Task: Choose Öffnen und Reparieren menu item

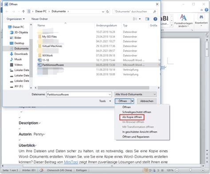Action: point(136,137)
